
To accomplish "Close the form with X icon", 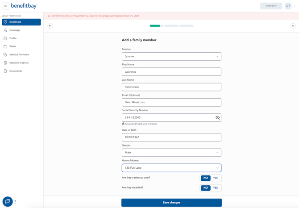I will pyautogui.click(x=293, y=26).
